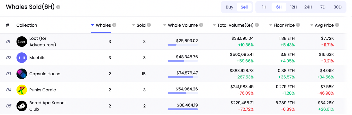Click the $500,095.41 total volume value
This screenshot has height=115, width=352.
[242, 54]
